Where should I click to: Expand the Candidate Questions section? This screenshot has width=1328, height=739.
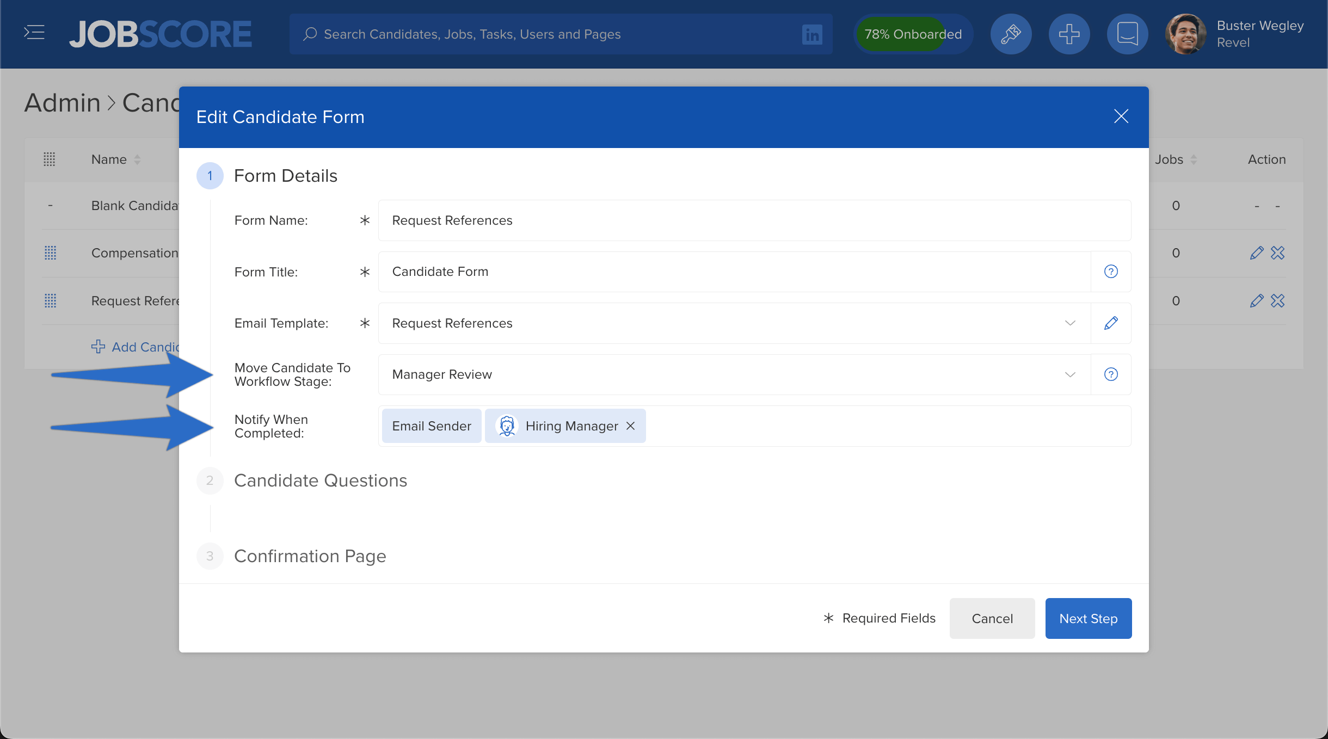point(319,481)
